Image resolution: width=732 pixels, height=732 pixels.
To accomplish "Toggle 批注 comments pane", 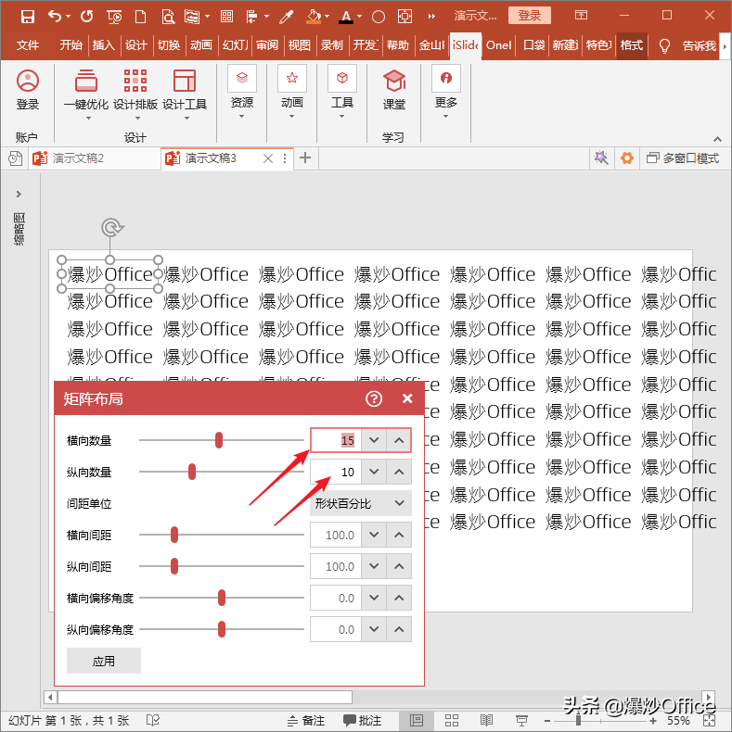I will coord(362,720).
